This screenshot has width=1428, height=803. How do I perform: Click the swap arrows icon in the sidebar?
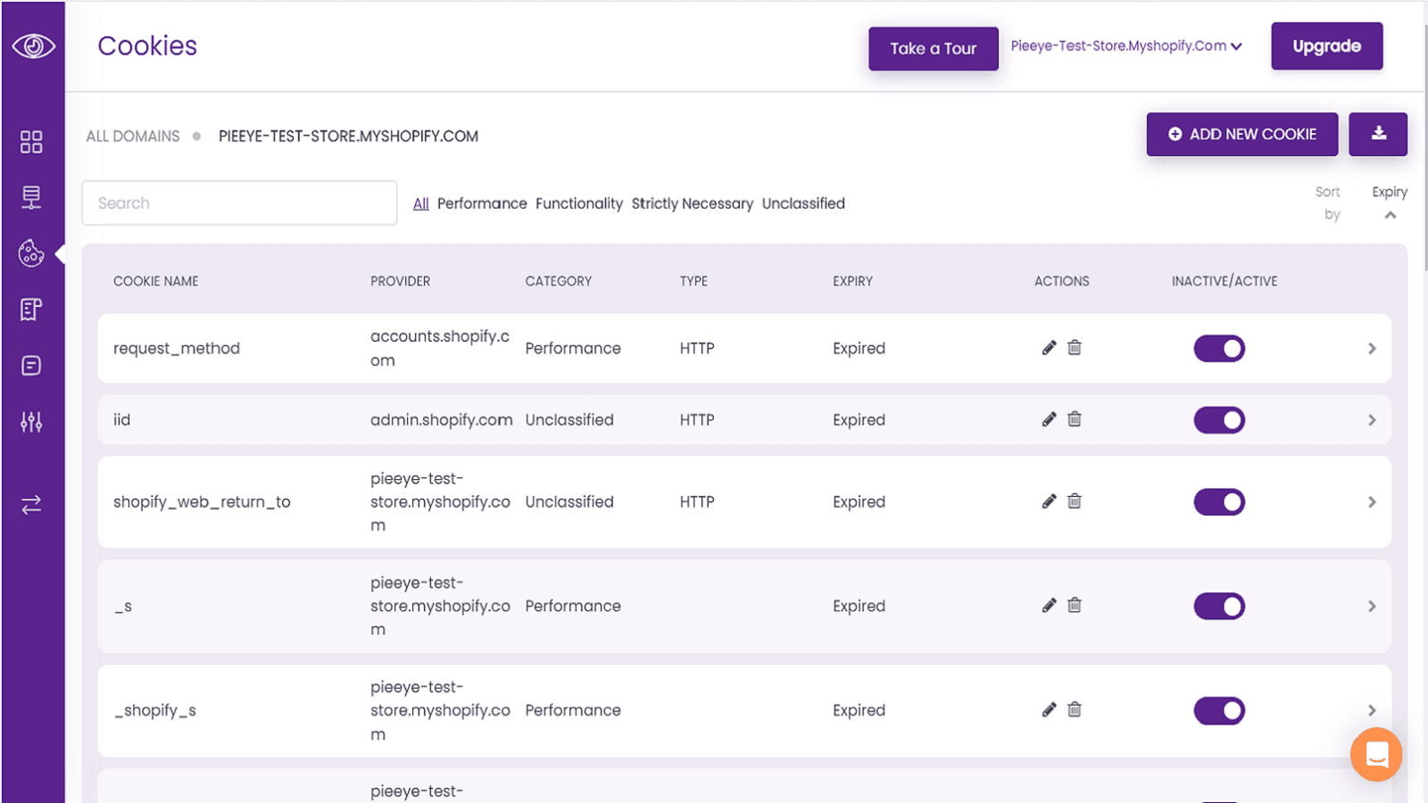[x=31, y=505]
